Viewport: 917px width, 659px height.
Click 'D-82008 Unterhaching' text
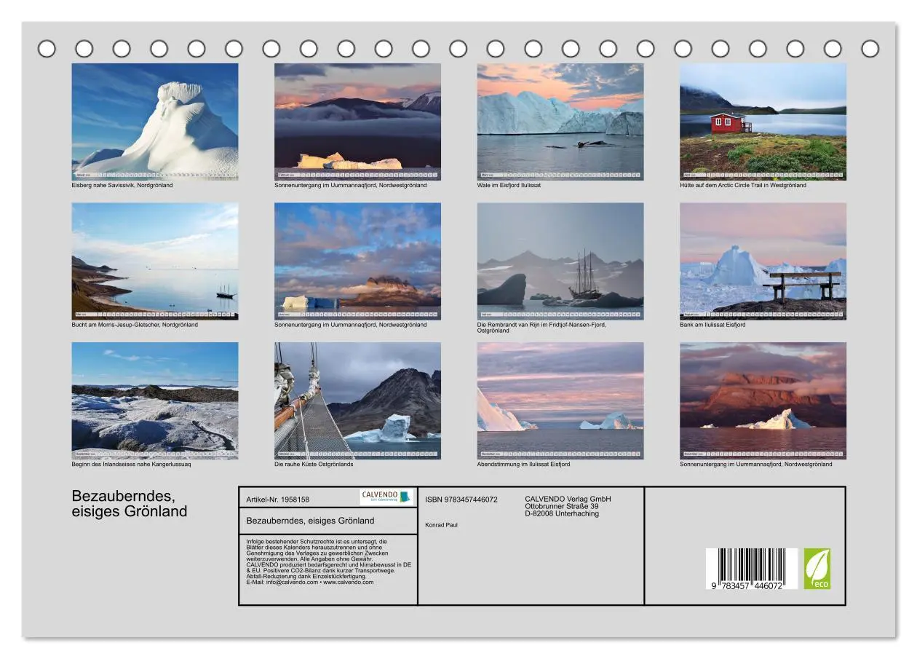coord(562,513)
